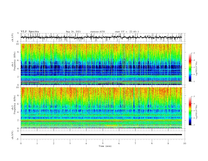Click the '8' kHz tick on ch.1 axis

point(19,52)
